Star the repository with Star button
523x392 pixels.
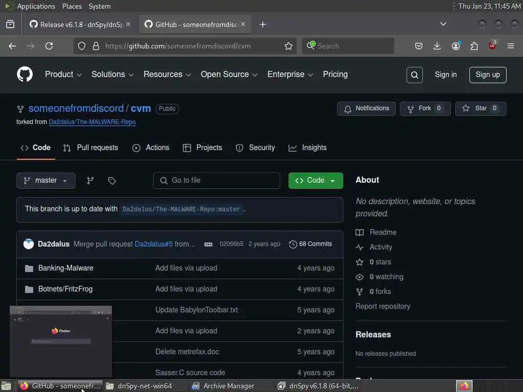coord(481,109)
